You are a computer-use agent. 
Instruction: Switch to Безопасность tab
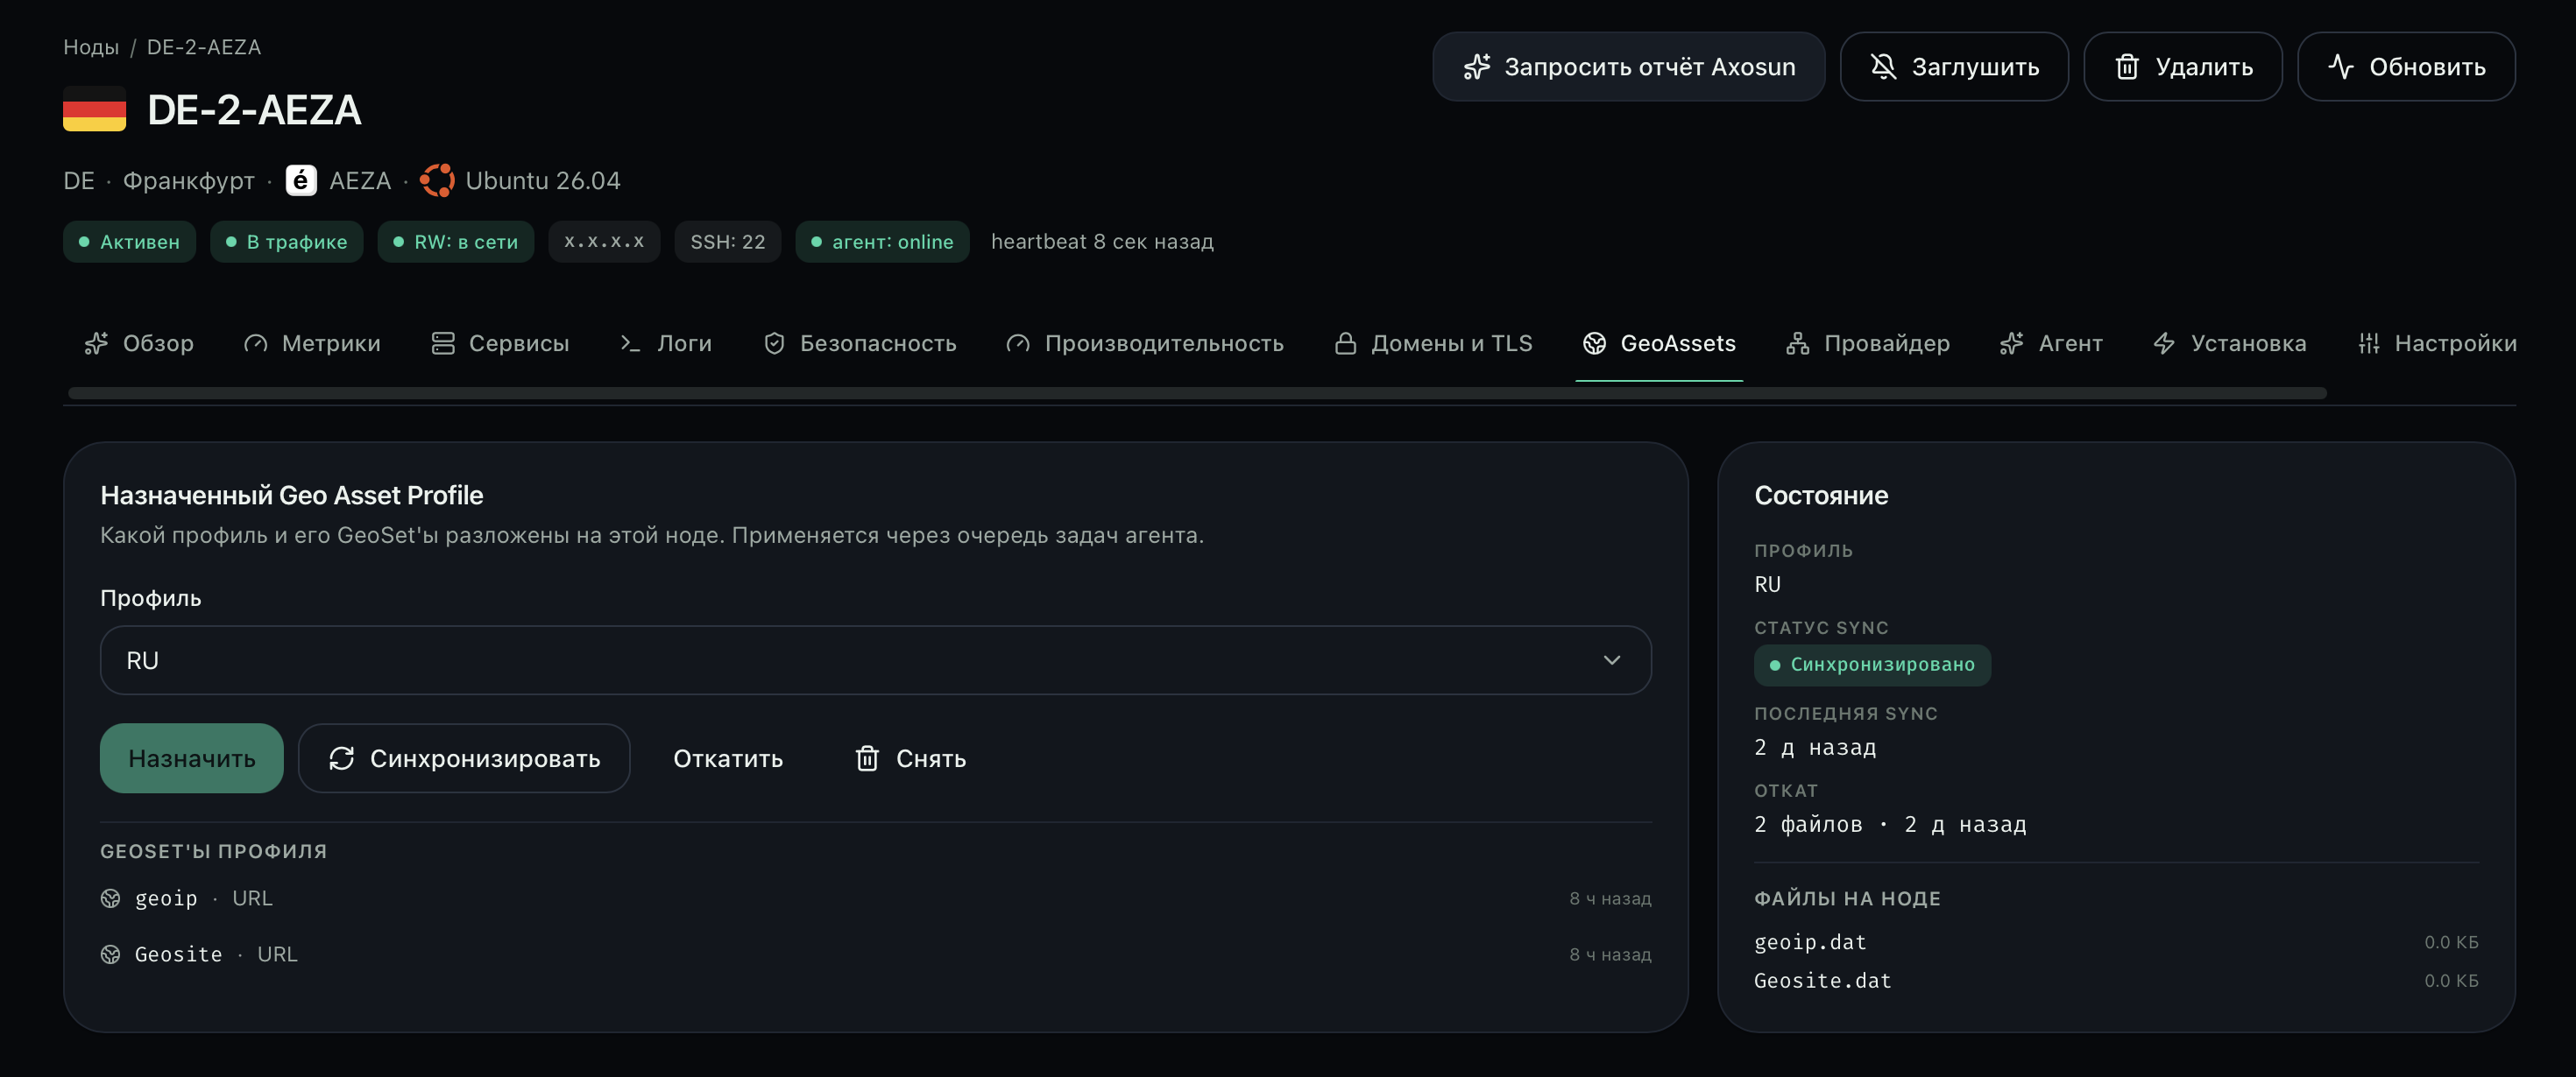click(859, 344)
